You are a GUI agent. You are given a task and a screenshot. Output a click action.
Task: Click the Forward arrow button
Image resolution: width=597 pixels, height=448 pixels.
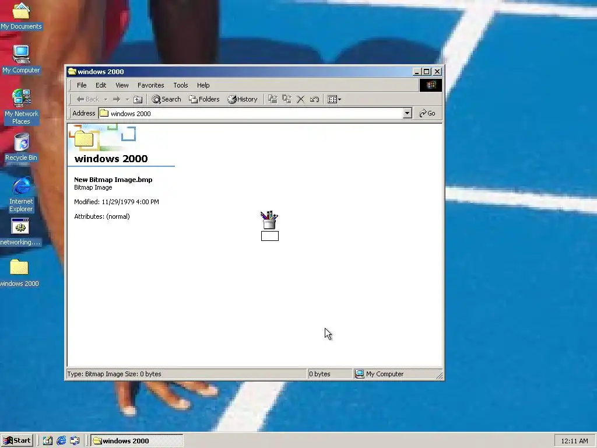tap(117, 99)
